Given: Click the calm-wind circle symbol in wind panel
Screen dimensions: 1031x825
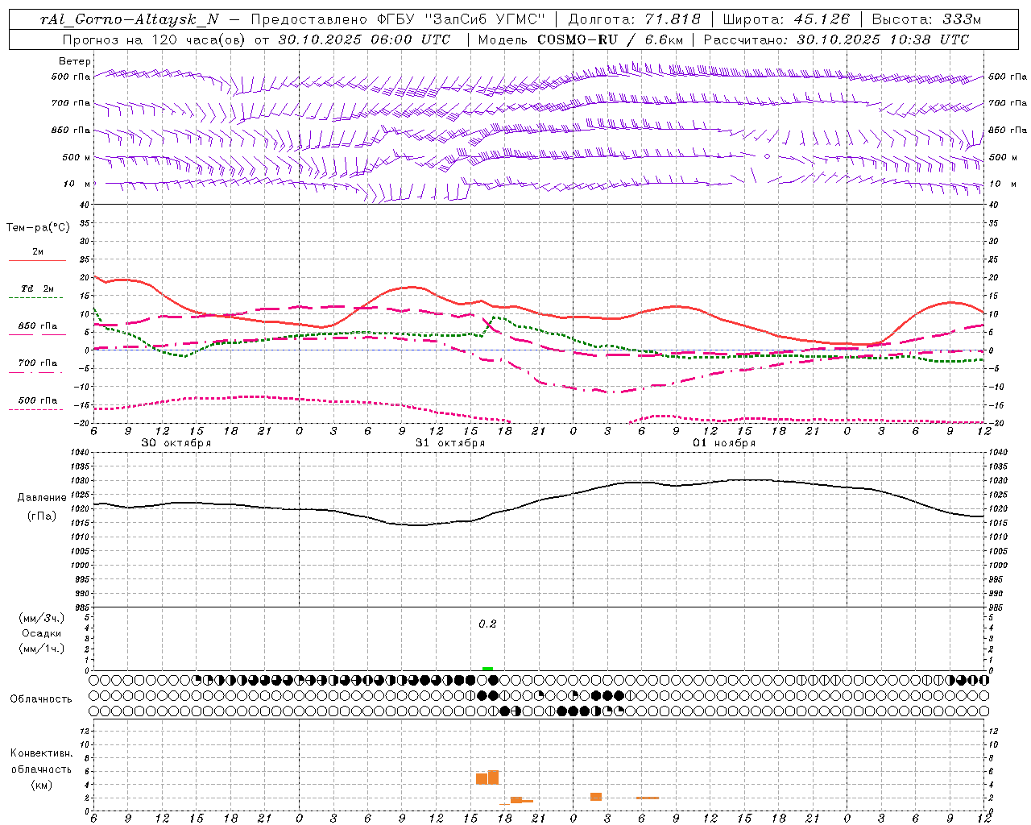Looking at the screenshot, I should point(767,156).
